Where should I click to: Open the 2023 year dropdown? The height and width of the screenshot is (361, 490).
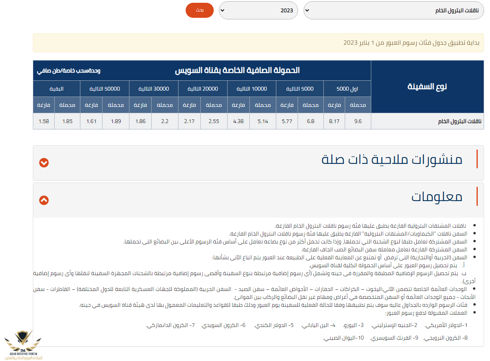click(x=258, y=10)
